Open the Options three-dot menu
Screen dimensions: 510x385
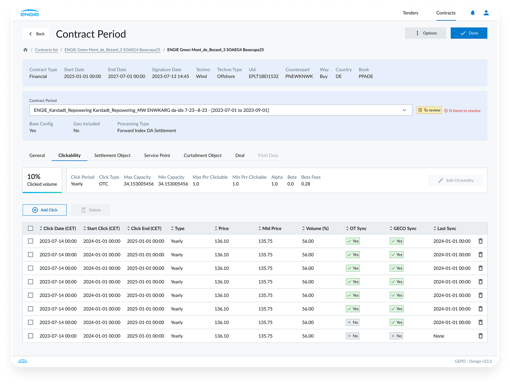point(426,33)
